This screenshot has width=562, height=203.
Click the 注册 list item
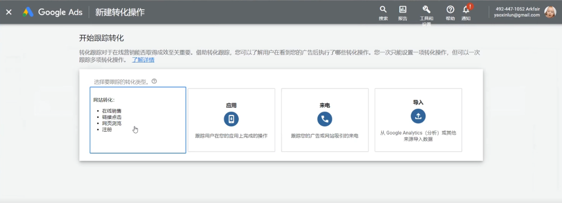(x=107, y=130)
